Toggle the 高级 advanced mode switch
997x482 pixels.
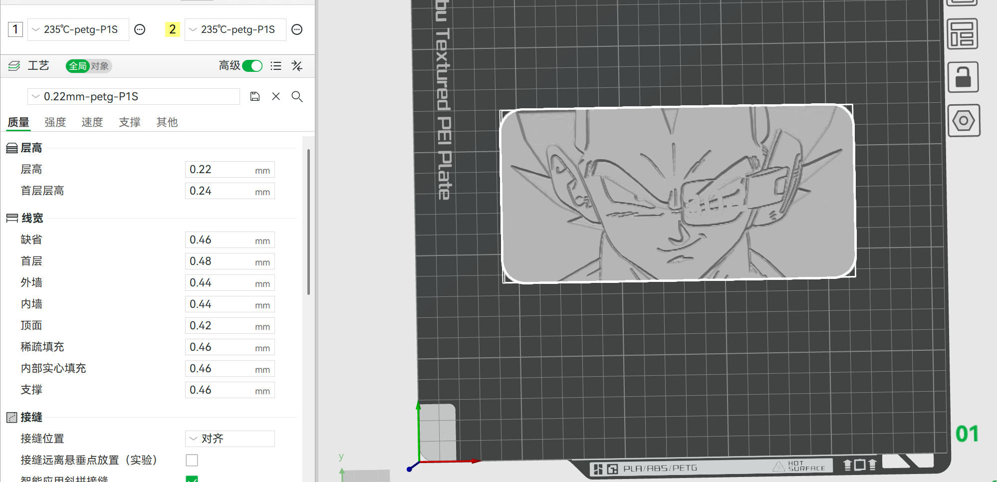click(252, 66)
